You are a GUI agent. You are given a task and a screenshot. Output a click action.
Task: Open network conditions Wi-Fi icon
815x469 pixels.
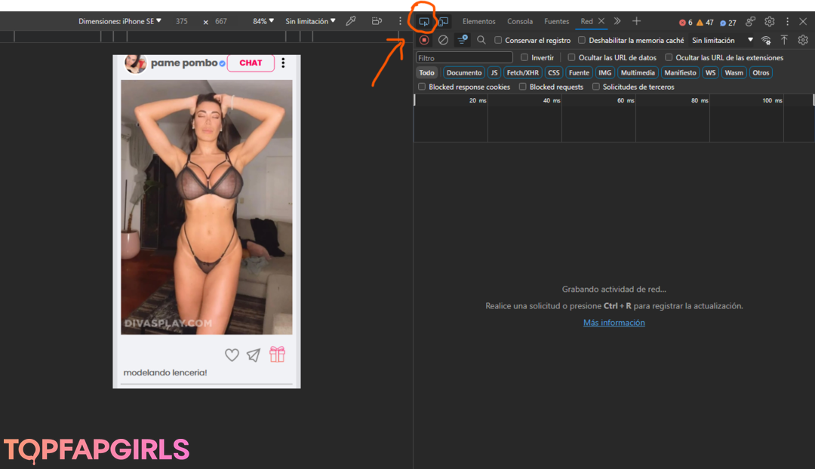766,40
